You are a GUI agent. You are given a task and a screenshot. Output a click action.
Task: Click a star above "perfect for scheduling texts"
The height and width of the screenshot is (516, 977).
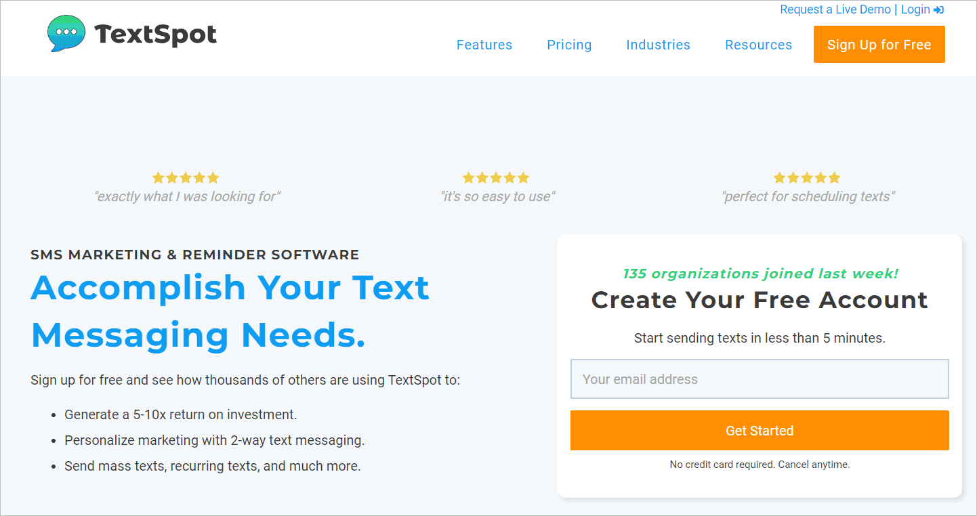coord(806,177)
